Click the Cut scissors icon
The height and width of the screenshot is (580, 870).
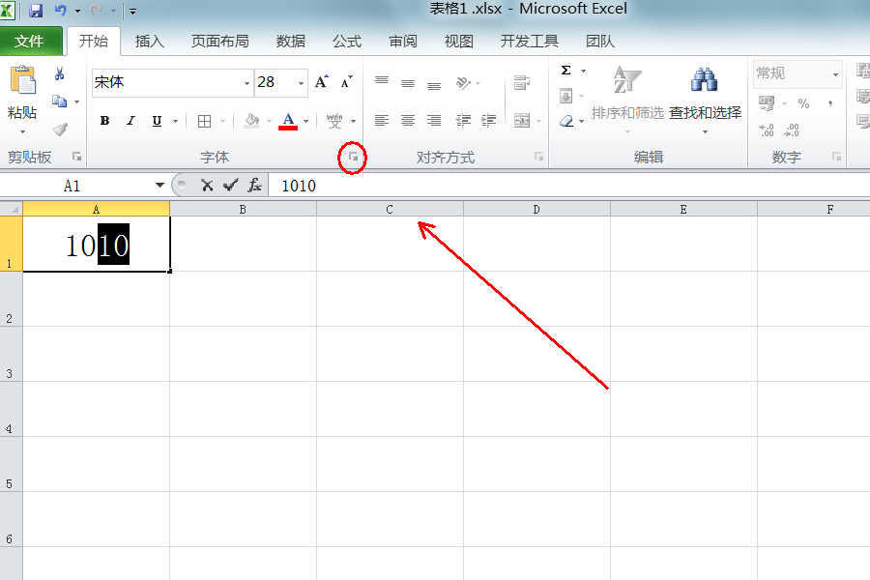[x=59, y=73]
